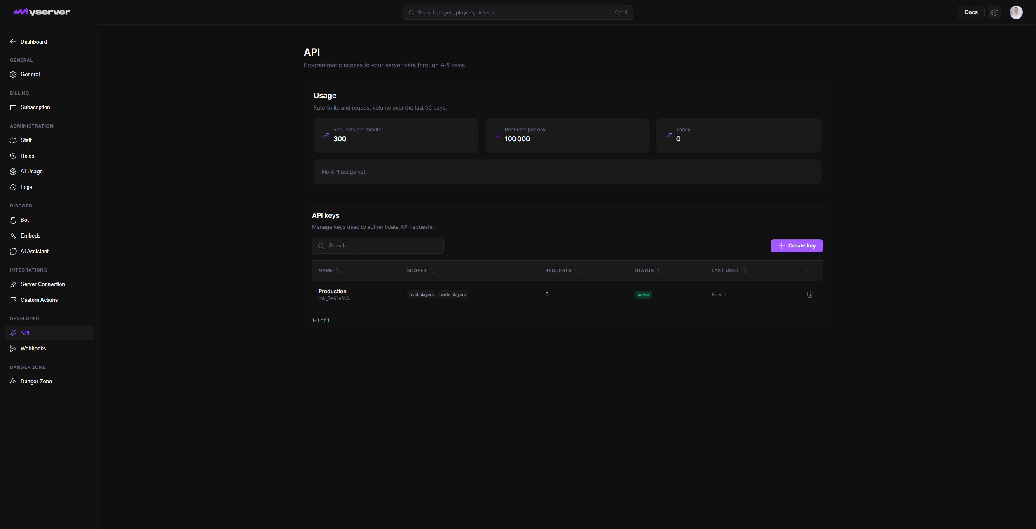Viewport: 1036px width, 529px height.
Task: Click the read:players scope tag
Action: click(x=421, y=294)
